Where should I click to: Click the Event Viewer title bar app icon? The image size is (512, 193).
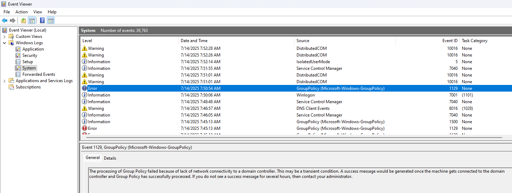(4, 4)
